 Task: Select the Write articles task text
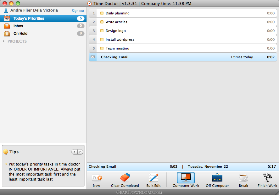click(x=116, y=22)
